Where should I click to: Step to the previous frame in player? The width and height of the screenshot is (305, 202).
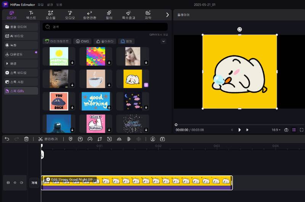[x=232, y=130]
